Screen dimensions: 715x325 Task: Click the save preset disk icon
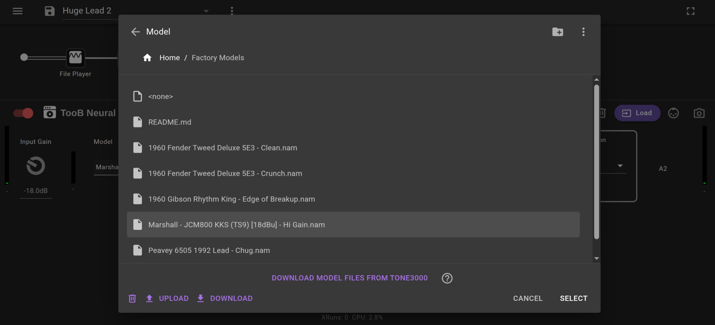click(50, 11)
